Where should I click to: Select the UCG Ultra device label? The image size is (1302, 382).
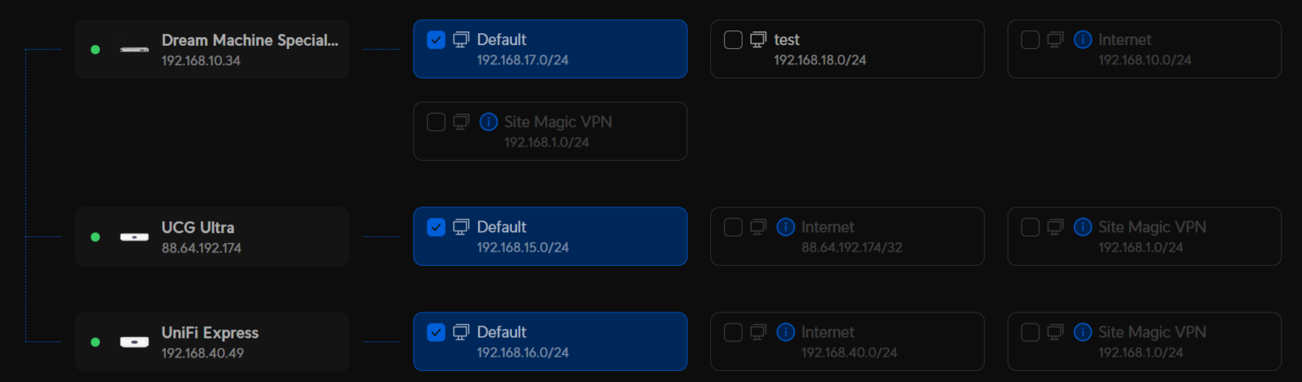(x=198, y=228)
